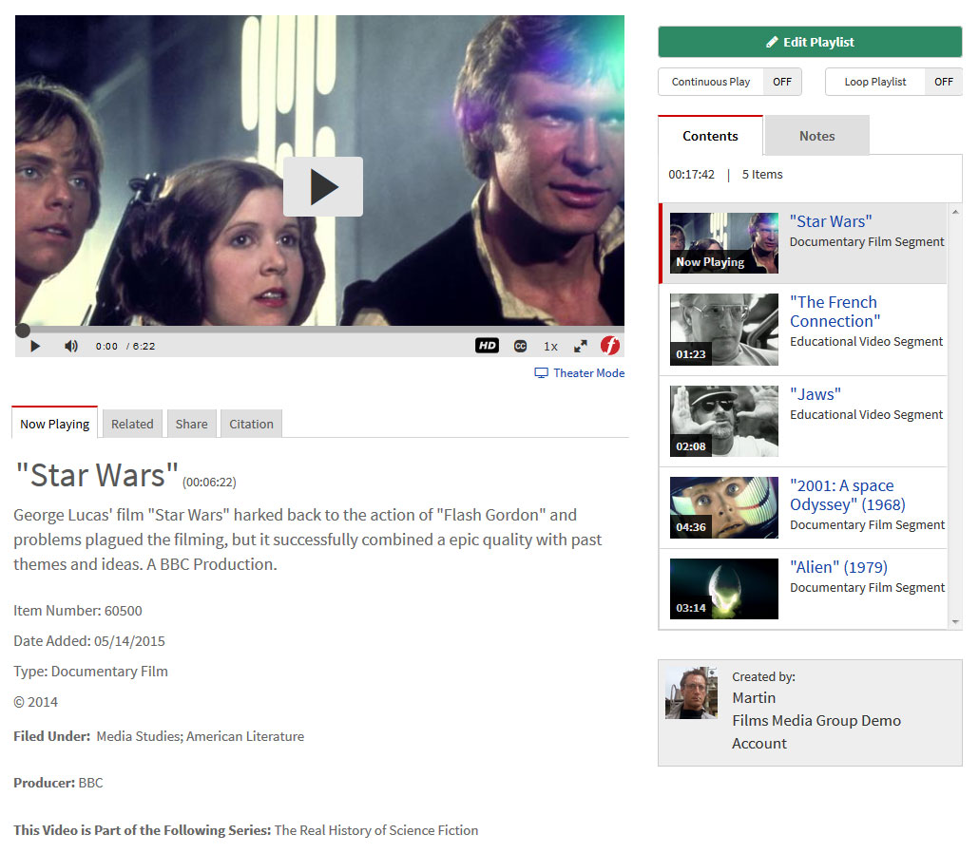Open "The French Connection" playlist item
Screen dimensions: 979x853
pyautogui.click(x=835, y=312)
